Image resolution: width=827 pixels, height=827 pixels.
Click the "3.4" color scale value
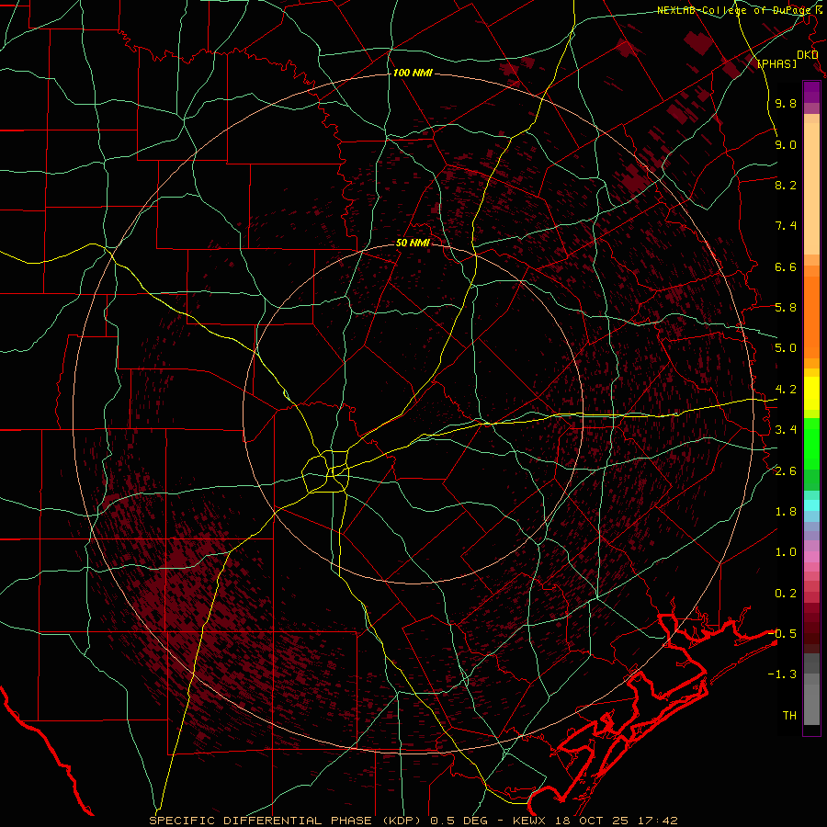tap(786, 430)
